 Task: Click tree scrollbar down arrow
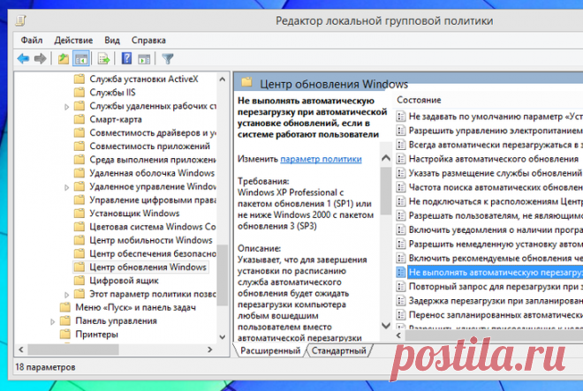(222, 337)
